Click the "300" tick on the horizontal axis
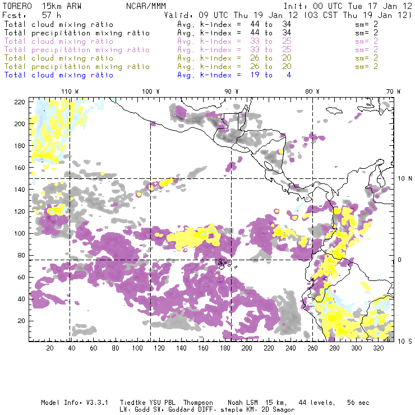The height and width of the screenshot is (415, 415). pos(356,348)
